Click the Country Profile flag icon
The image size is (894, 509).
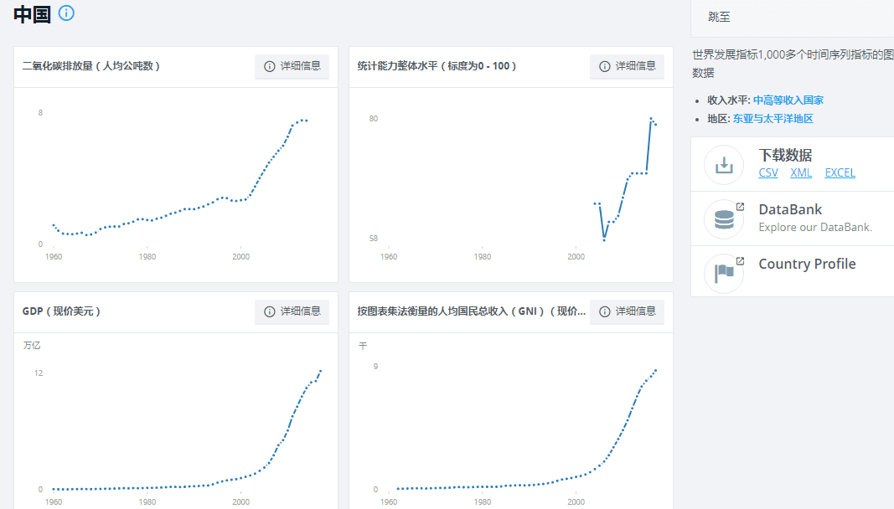coord(722,272)
